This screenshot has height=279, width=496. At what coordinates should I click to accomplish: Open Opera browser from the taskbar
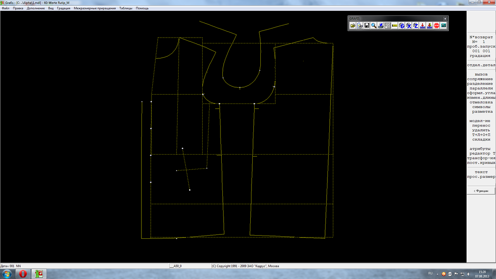pos(23,274)
